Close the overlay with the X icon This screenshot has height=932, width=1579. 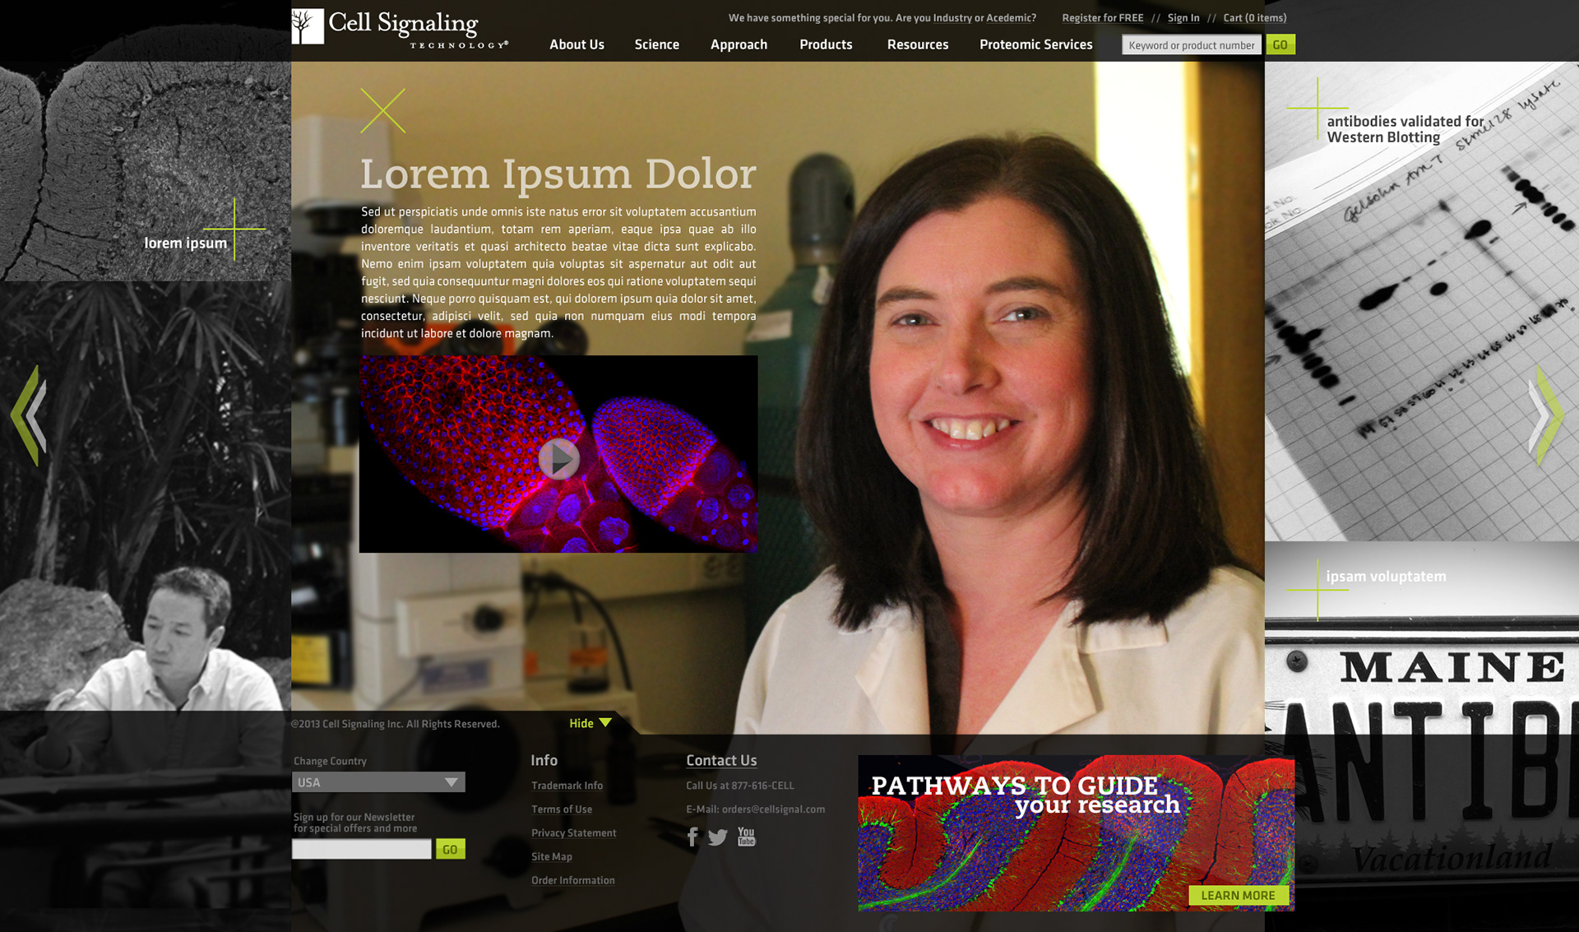(382, 111)
